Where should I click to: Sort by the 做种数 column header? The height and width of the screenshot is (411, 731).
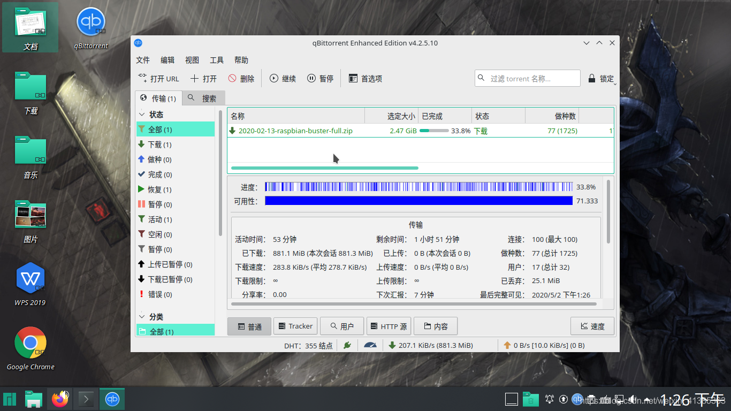pyautogui.click(x=552, y=116)
